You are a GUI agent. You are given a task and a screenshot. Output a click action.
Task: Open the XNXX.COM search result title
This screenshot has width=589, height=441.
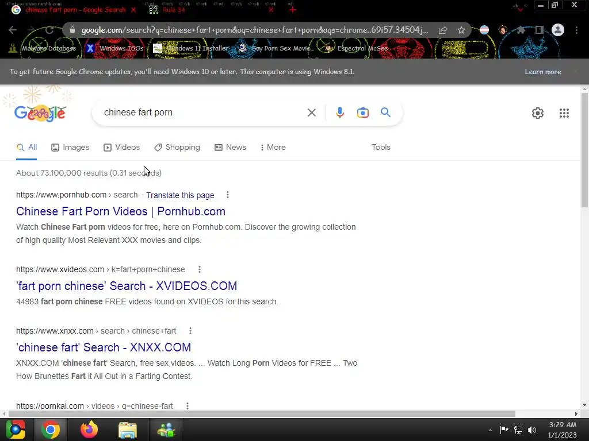tap(104, 347)
